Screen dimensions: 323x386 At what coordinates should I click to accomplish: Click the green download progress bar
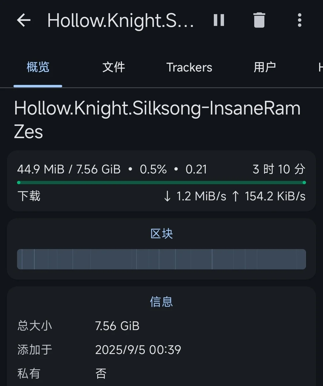point(161,182)
